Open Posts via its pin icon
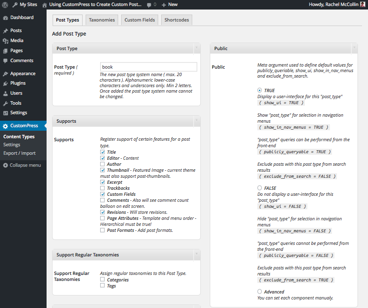The height and width of the screenshot is (308, 368). tap(6, 31)
